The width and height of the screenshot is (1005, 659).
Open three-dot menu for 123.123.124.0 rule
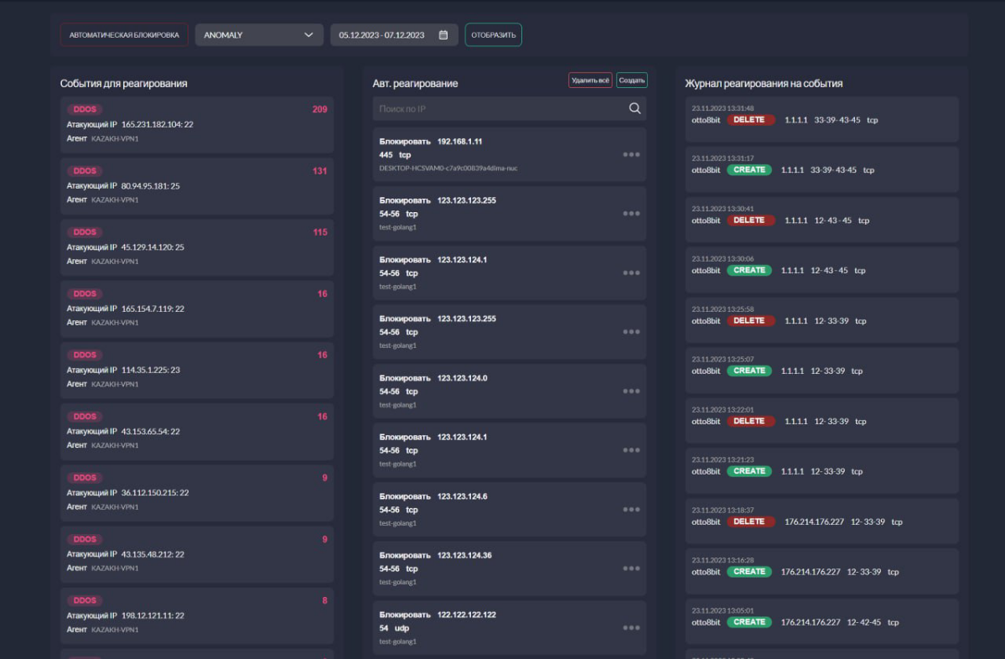click(x=631, y=391)
